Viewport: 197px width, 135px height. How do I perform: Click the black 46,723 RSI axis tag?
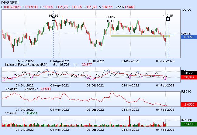(189, 73)
